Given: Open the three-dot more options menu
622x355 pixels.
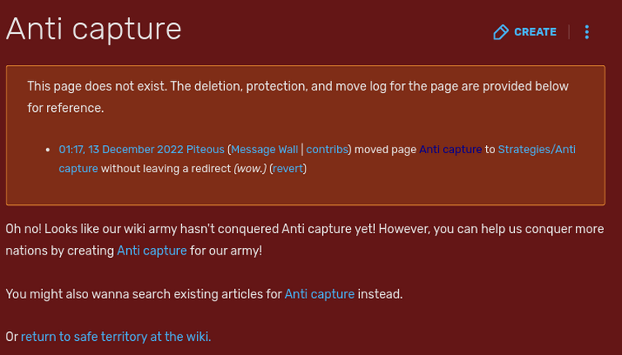Looking at the screenshot, I should tap(587, 32).
